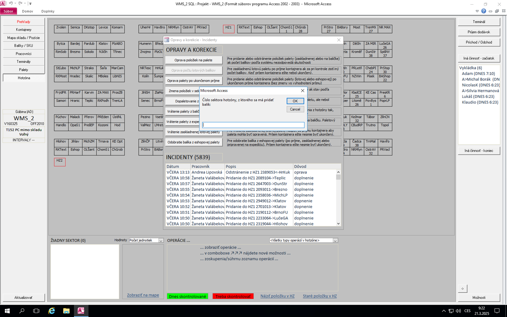Open File Explorer from taskbar
The width and height of the screenshot is (507, 317).
(66, 311)
